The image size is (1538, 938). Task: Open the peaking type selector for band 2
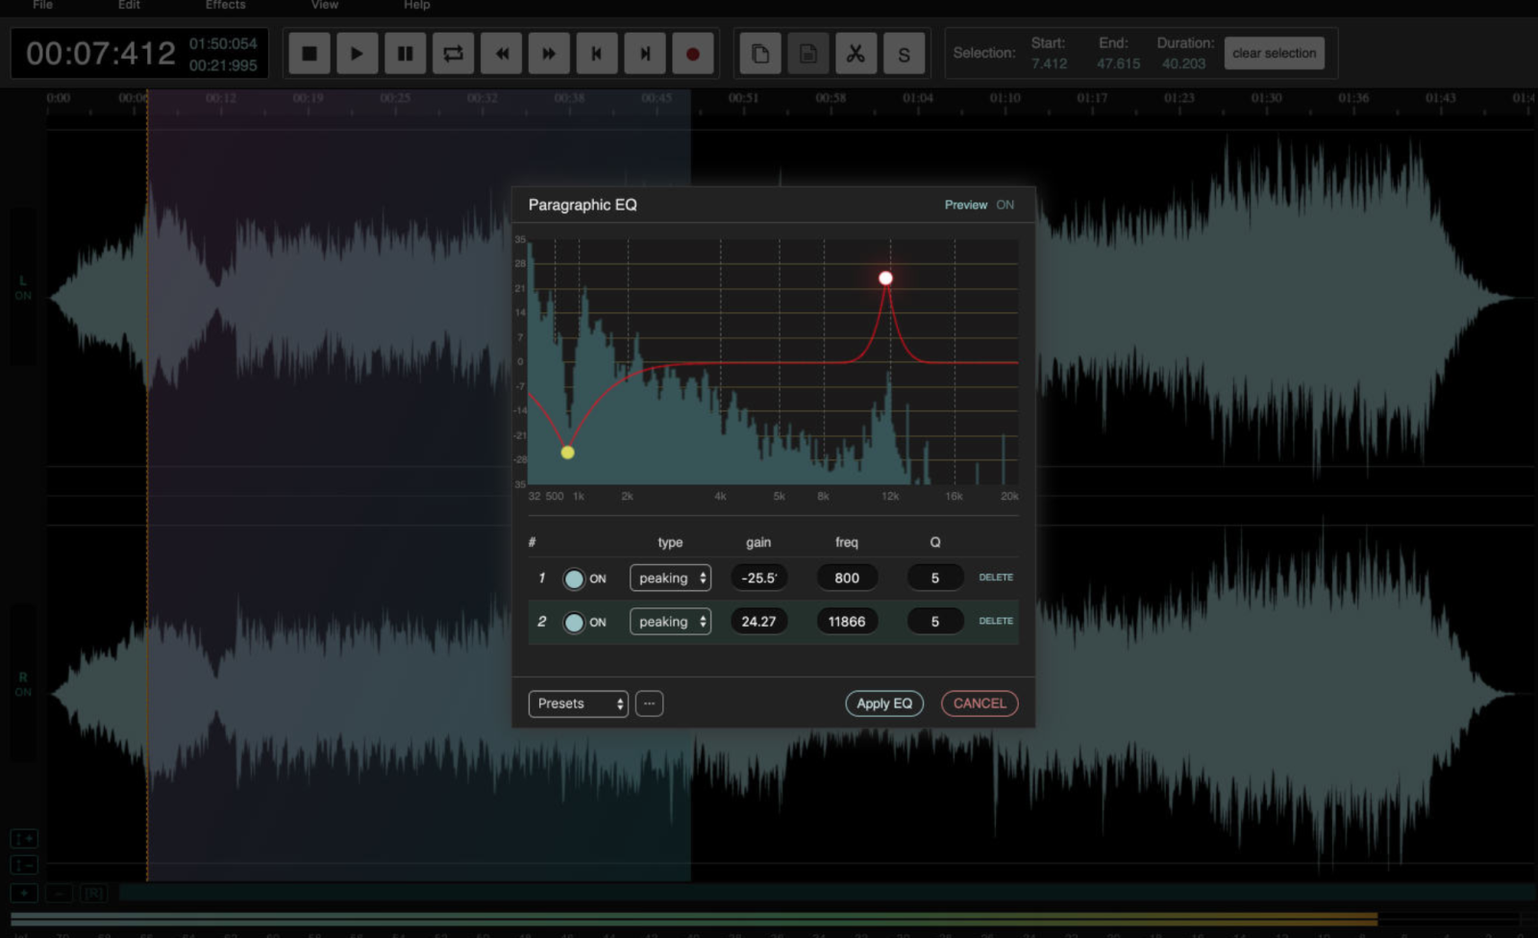click(x=670, y=622)
